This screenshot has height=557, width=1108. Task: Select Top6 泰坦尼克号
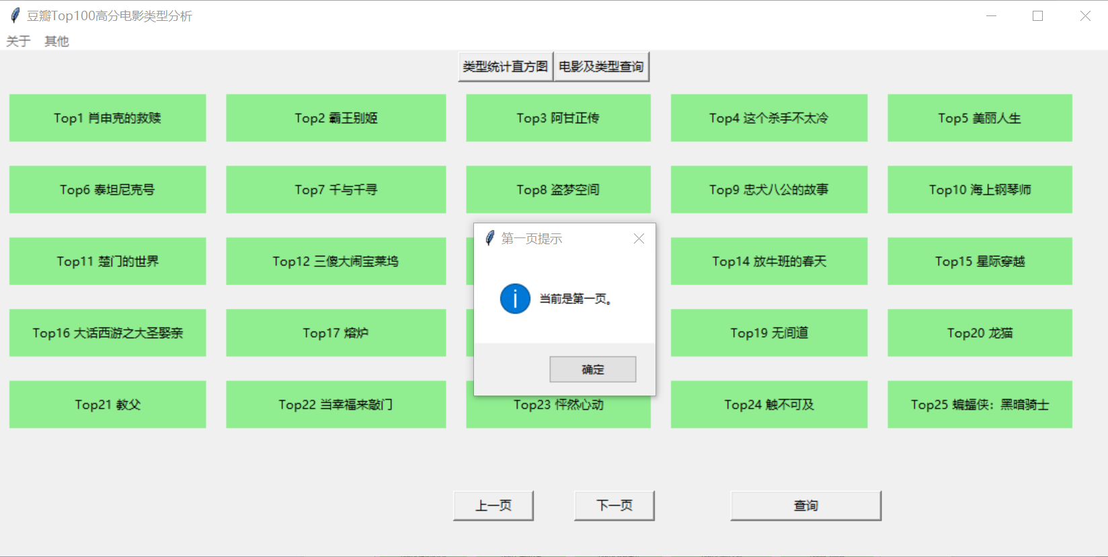click(108, 190)
